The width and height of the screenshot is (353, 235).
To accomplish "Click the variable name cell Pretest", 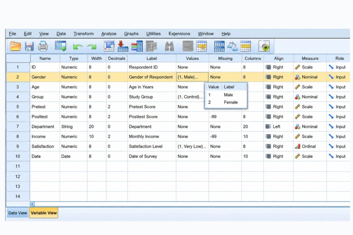I will (45, 107).
